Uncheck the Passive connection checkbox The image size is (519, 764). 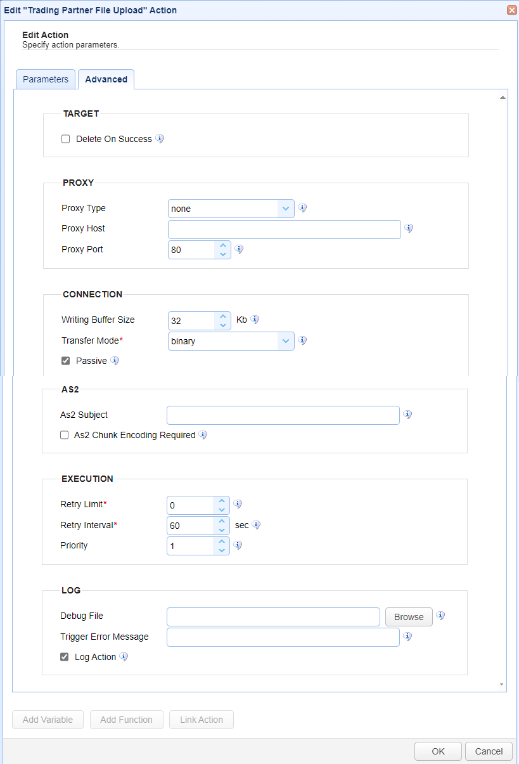tap(65, 361)
